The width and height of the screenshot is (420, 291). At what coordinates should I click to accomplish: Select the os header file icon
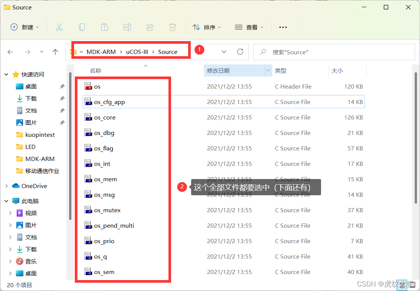pyautogui.click(x=88, y=86)
